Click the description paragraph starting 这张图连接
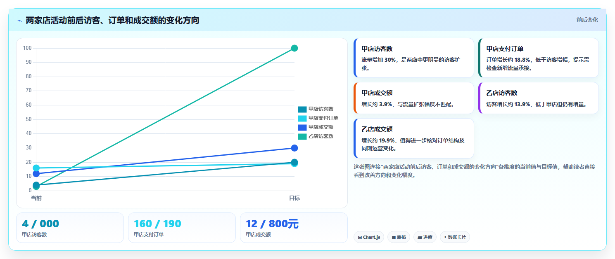Screen dimensions: 615x259 [475, 171]
